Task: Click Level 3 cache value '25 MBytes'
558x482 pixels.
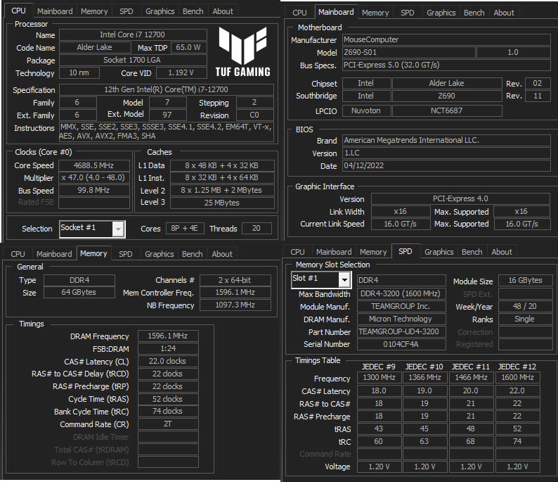Action: point(222,203)
